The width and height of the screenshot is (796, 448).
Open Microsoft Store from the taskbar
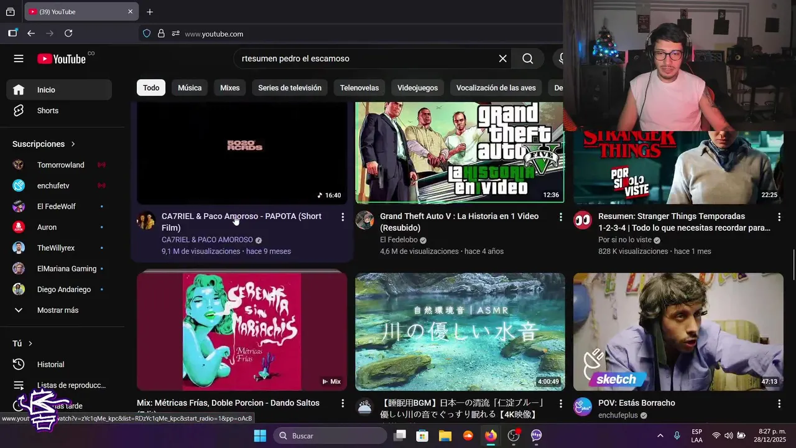[422, 436]
